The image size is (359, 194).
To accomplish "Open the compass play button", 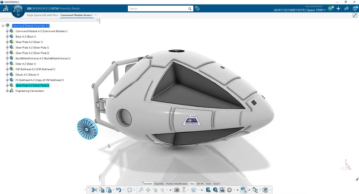I will pyautogui.click(x=18, y=11).
